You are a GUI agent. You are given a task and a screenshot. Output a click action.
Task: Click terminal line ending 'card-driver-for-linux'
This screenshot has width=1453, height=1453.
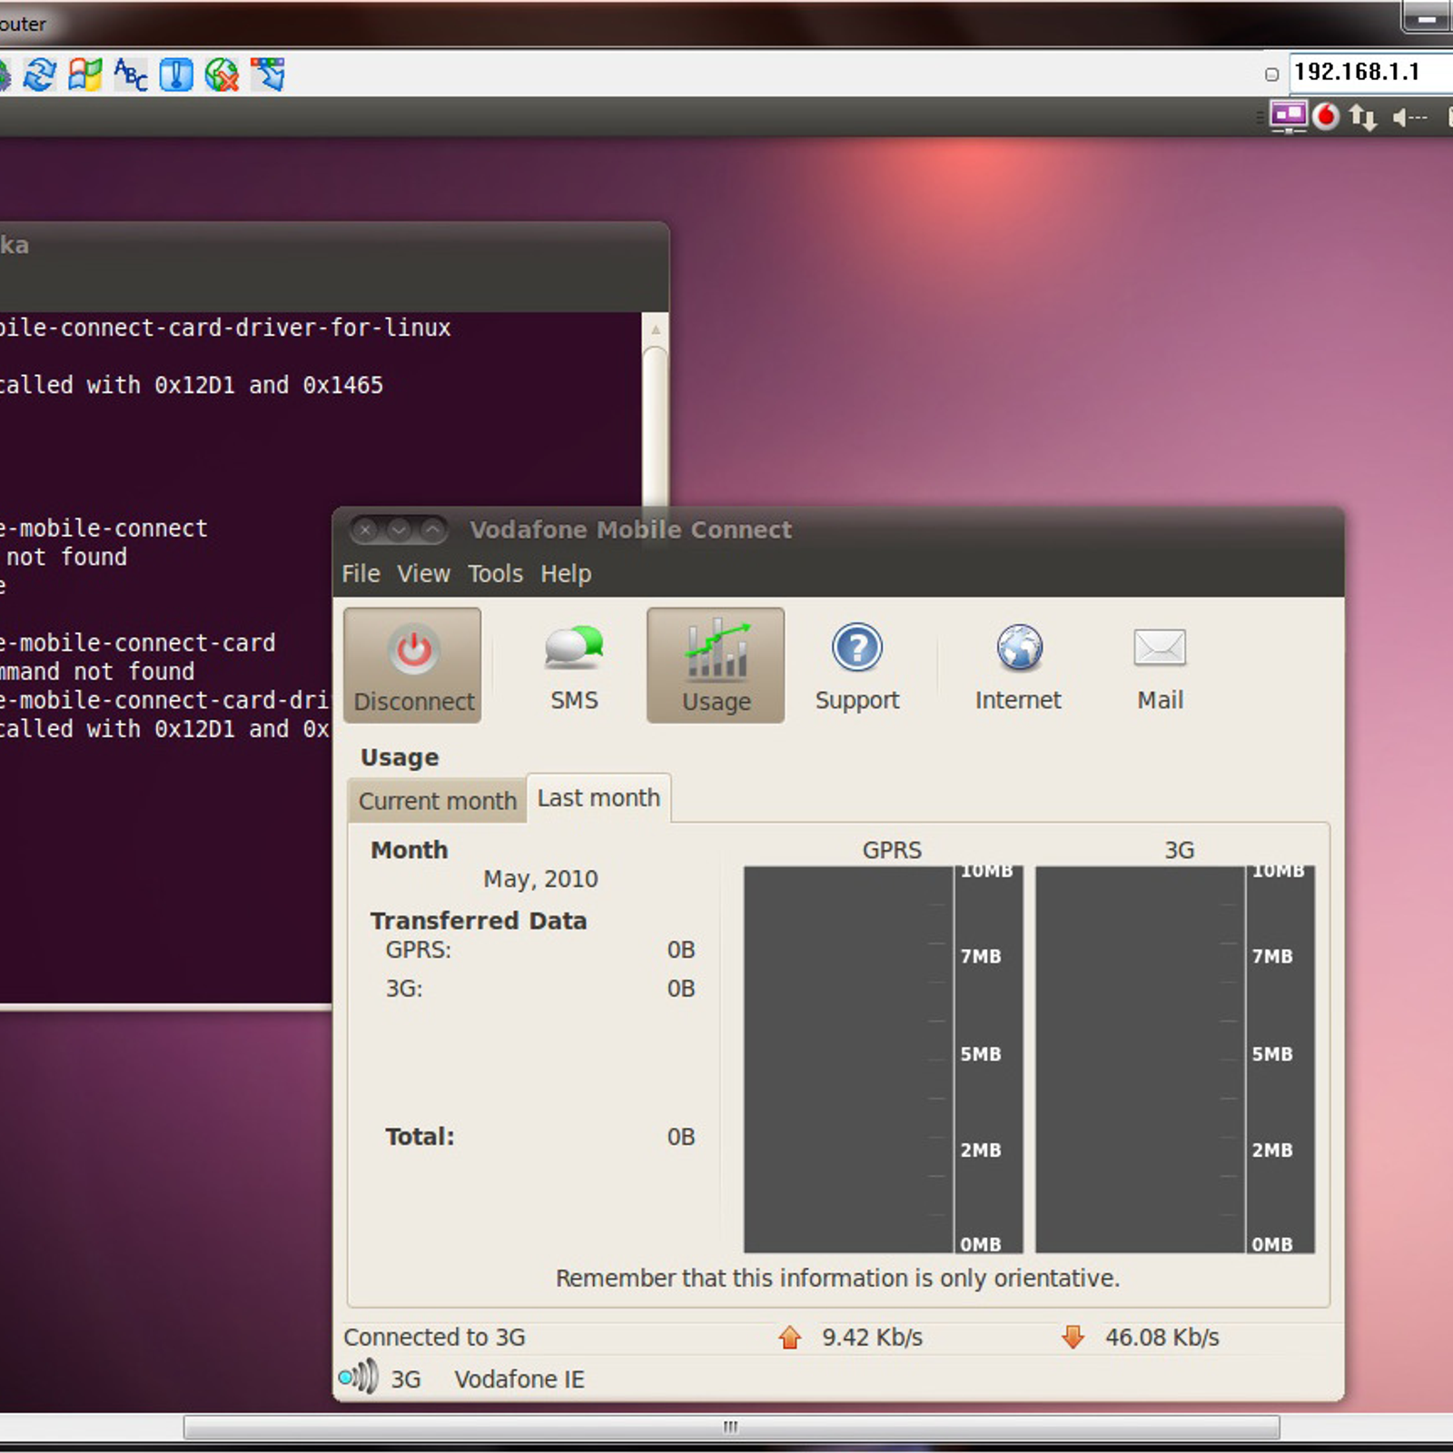click(225, 328)
